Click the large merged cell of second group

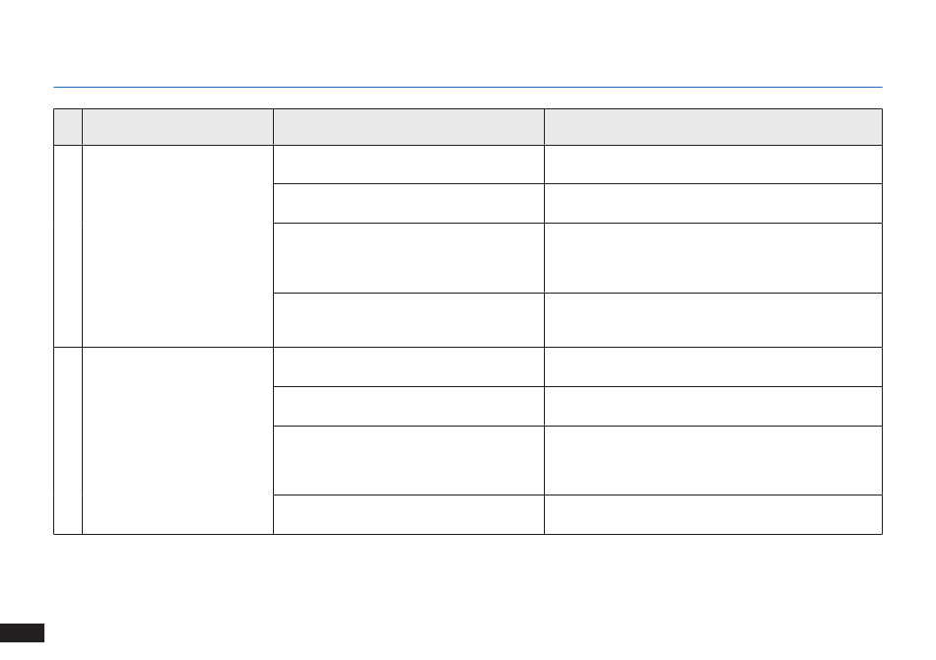(x=178, y=441)
